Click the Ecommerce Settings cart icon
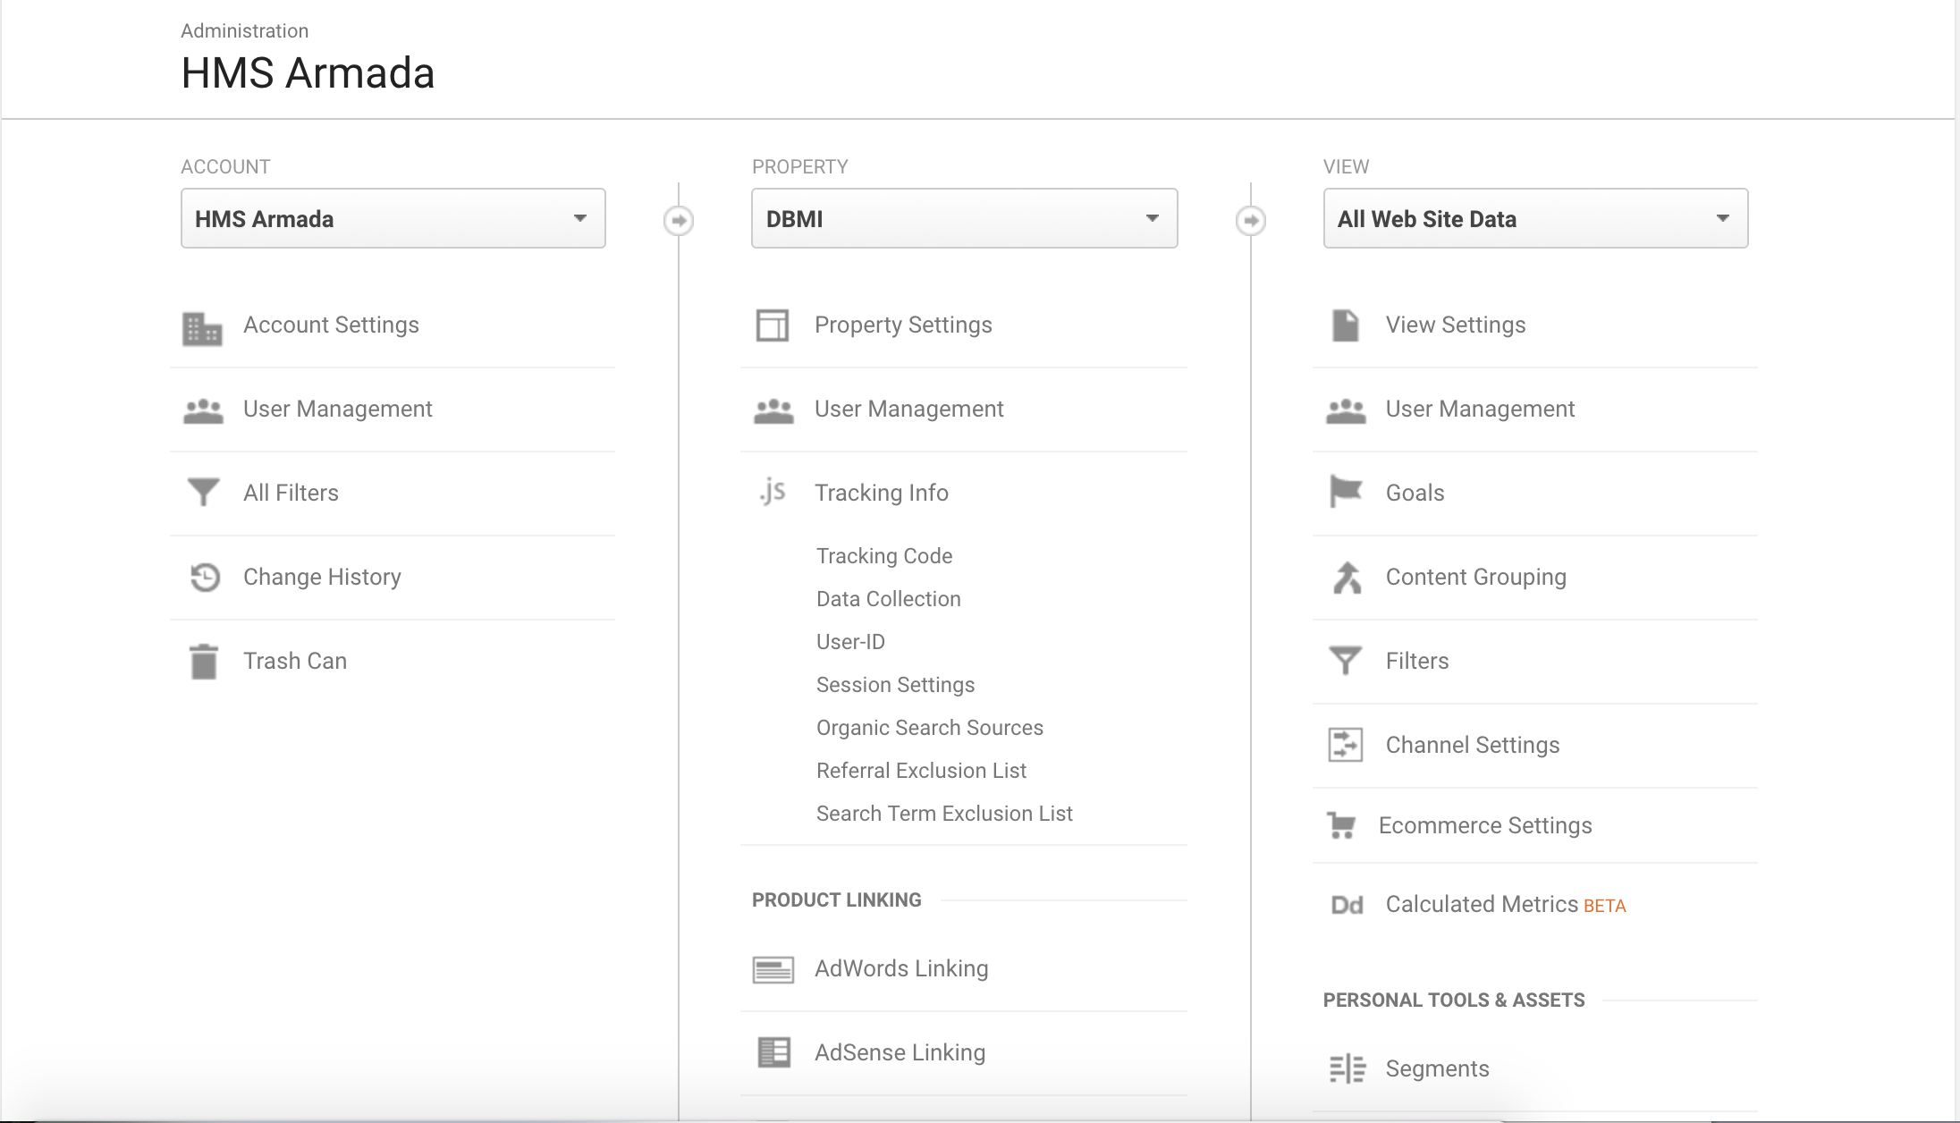1960x1123 pixels. (1341, 825)
